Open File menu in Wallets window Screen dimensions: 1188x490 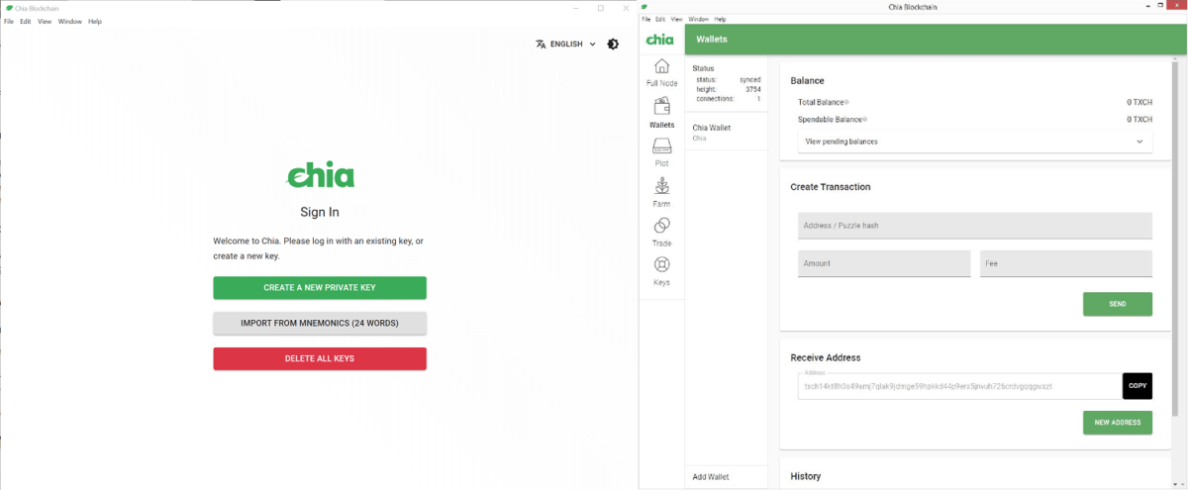646,19
